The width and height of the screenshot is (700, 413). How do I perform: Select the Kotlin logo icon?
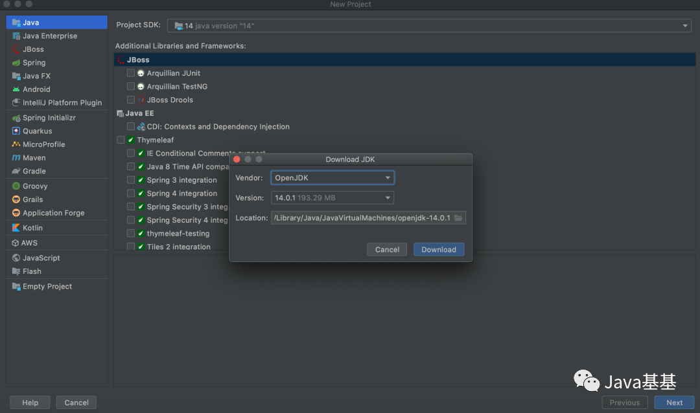tap(16, 228)
